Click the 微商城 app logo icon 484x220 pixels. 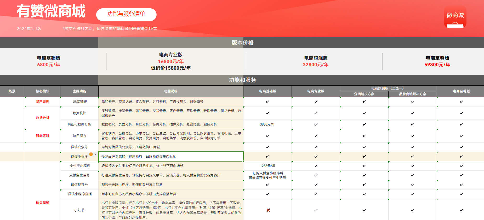click(x=455, y=17)
